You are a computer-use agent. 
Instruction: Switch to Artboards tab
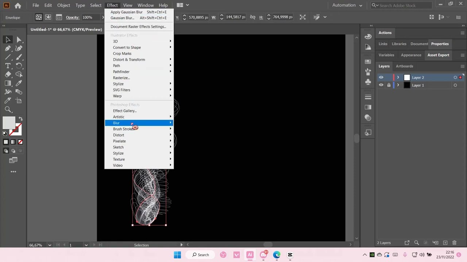coord(404,66)
